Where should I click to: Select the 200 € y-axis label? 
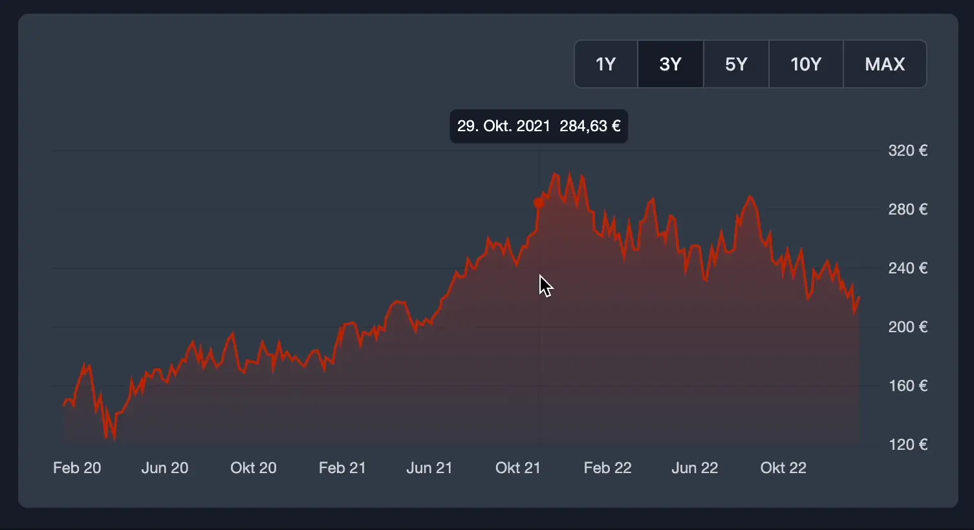coord(907,327)
